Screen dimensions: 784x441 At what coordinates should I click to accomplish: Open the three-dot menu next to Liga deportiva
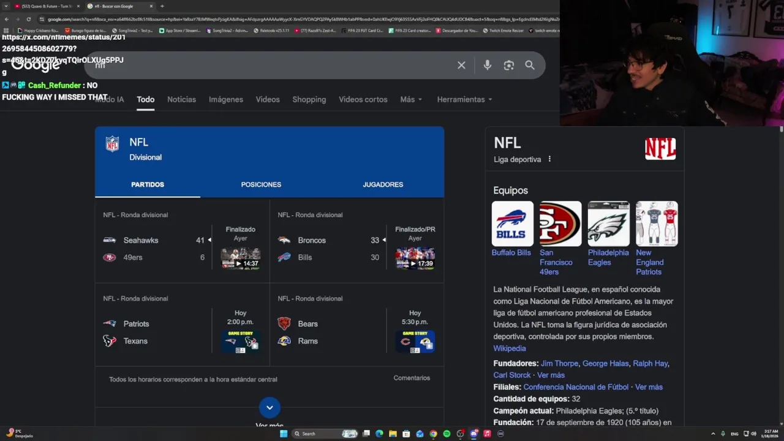tap(549, 159)
